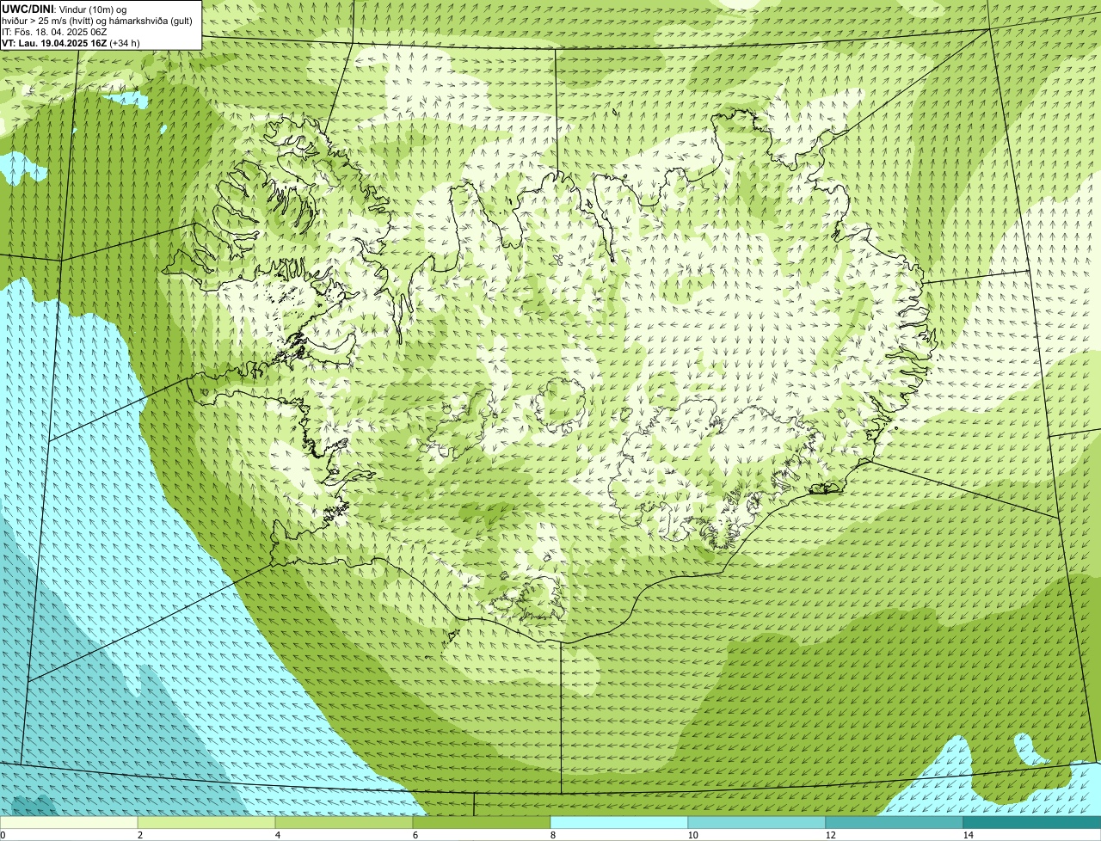Click the darkest teal legend swatch above 14

(x=1032, y=822)
